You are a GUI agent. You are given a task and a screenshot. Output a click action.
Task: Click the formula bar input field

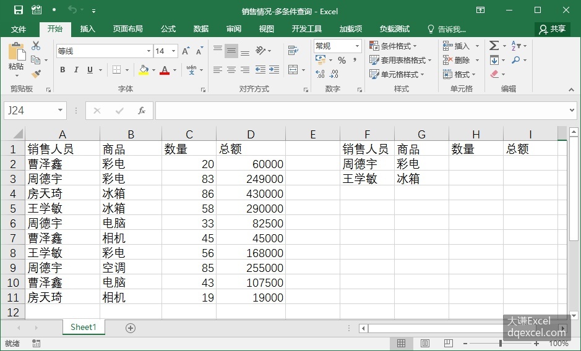(361, 111)
